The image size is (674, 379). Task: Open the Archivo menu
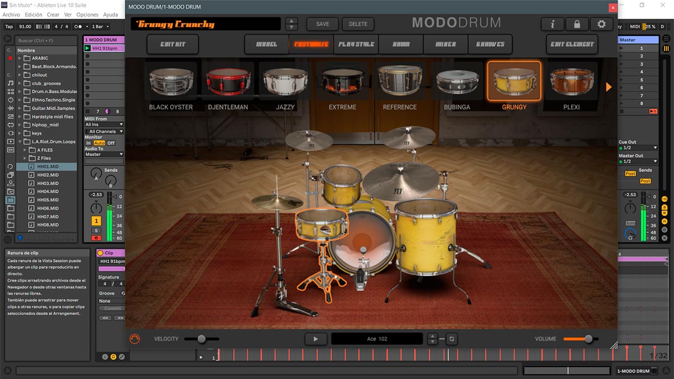click(x=11, y=15)
